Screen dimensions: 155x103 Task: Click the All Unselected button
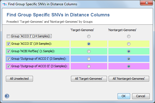pos(19,79)
